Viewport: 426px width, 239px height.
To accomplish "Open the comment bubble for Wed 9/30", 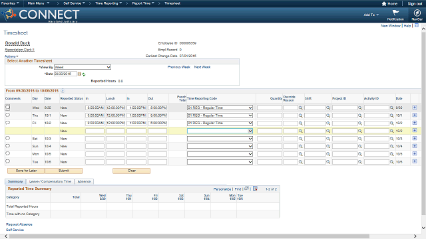I will (x=7, y=108).
